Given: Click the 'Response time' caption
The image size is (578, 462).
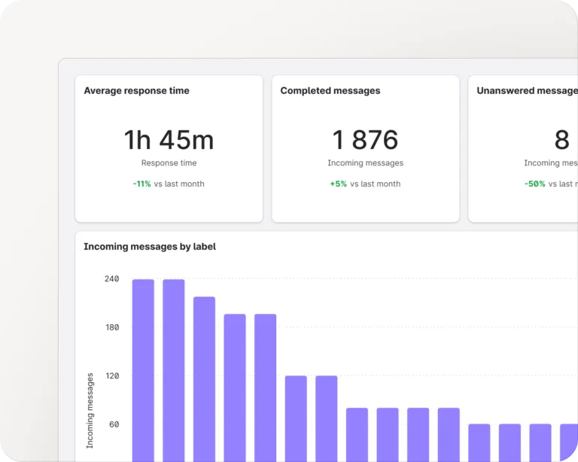Looking at the screenshot, I should [x=169, y=163].
